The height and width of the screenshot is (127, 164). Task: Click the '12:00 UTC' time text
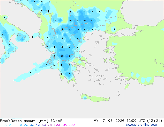136,121
